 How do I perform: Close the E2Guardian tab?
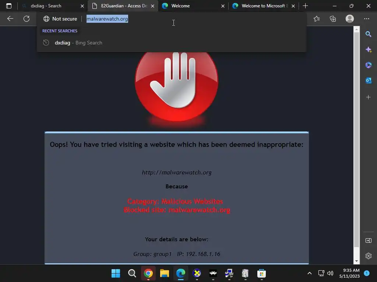point(152,6)
